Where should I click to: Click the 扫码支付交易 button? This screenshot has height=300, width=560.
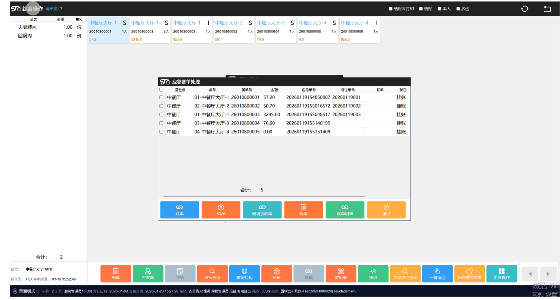point(469,274)
